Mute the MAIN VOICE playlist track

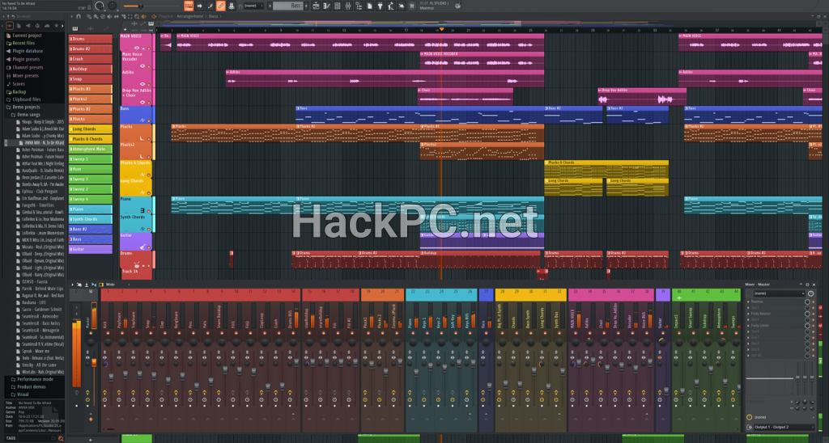pos(151,49)
